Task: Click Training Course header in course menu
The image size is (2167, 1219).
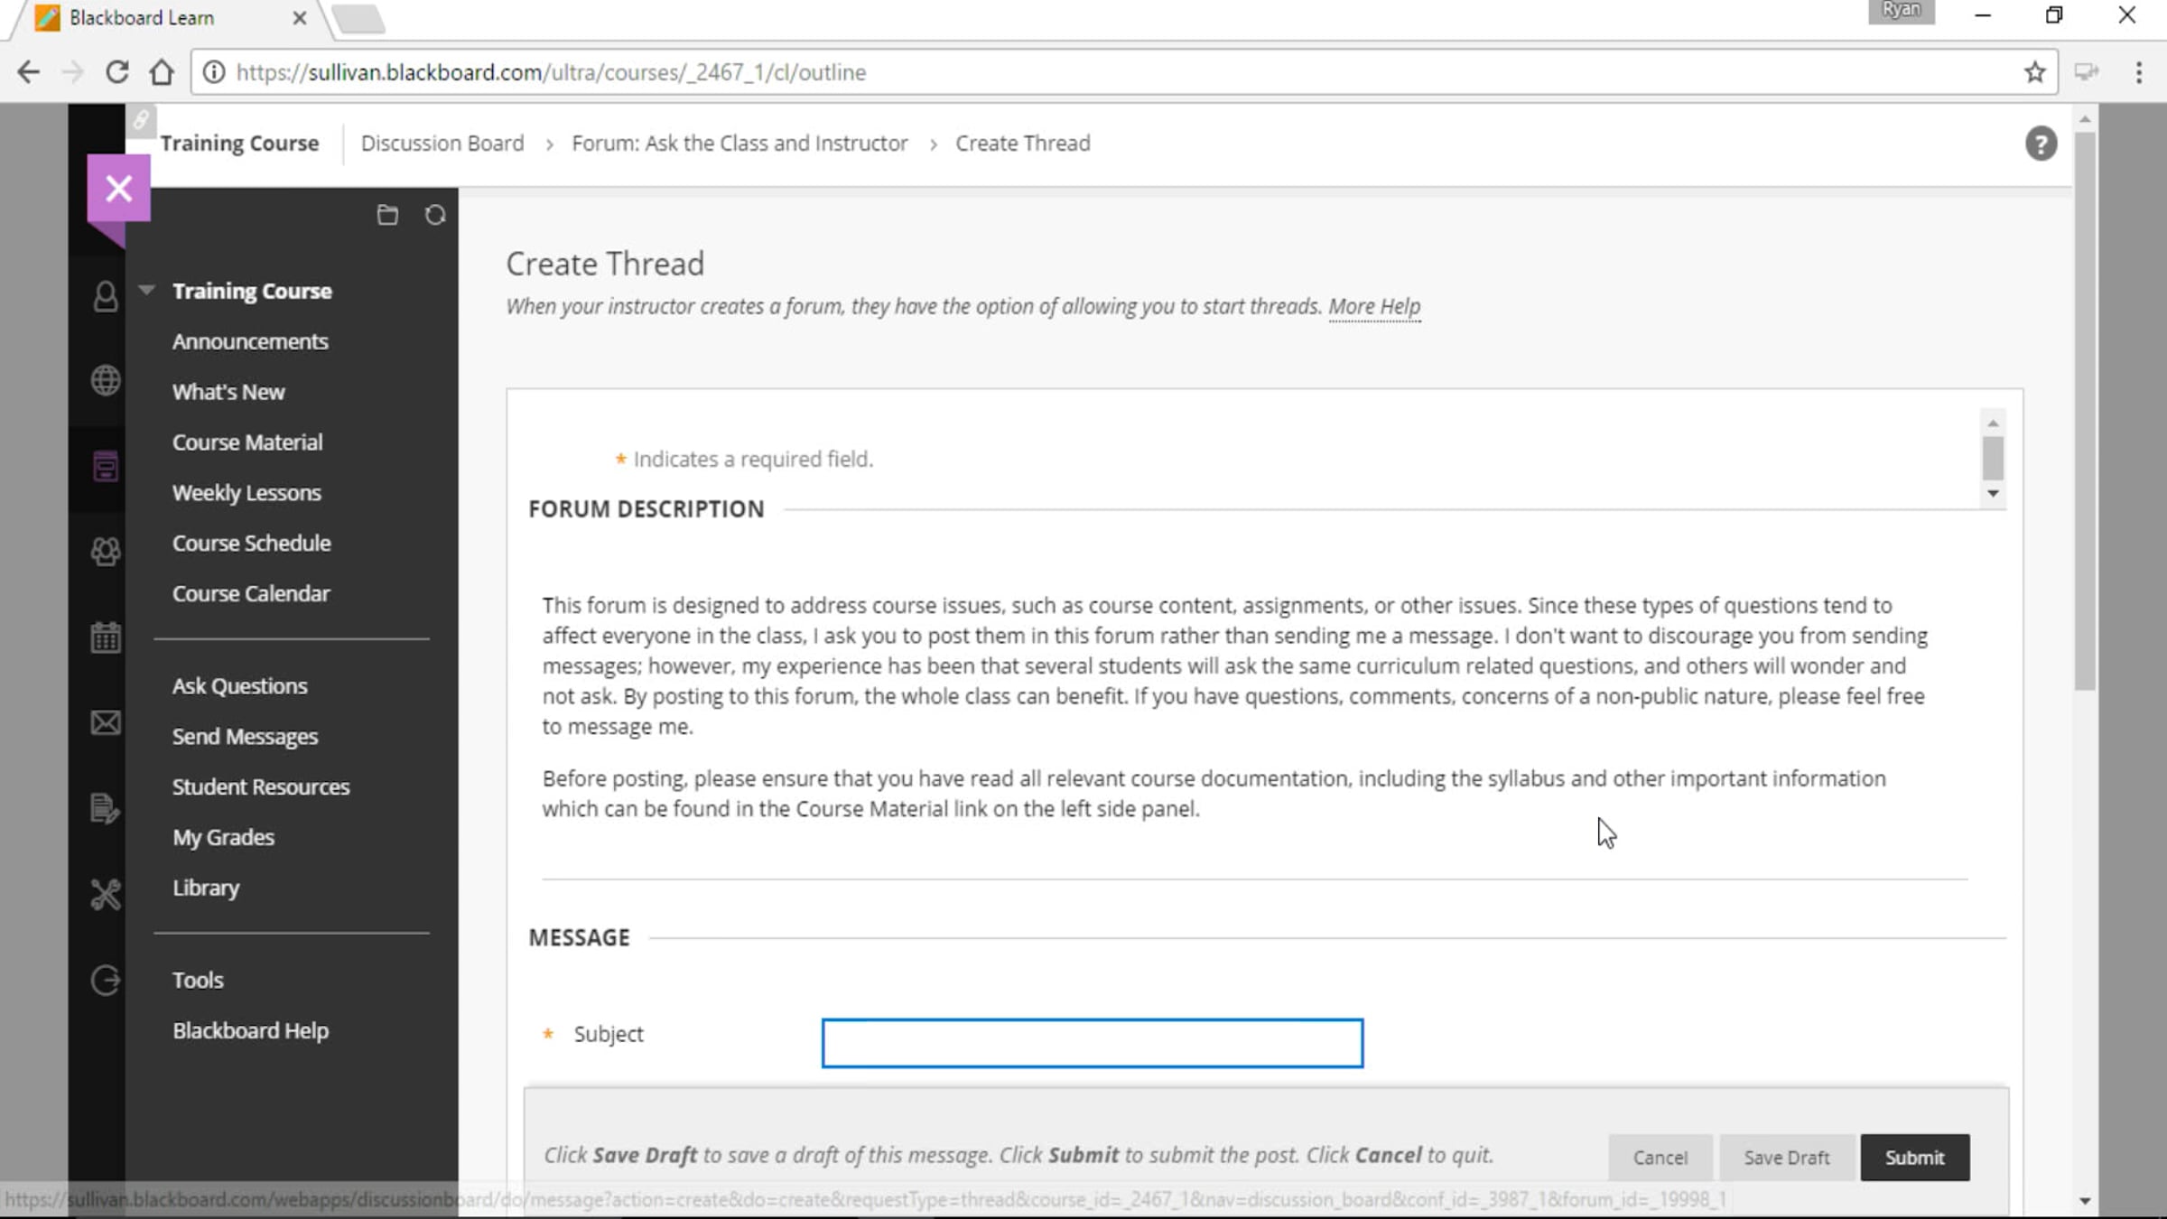Action: (252, 291)
